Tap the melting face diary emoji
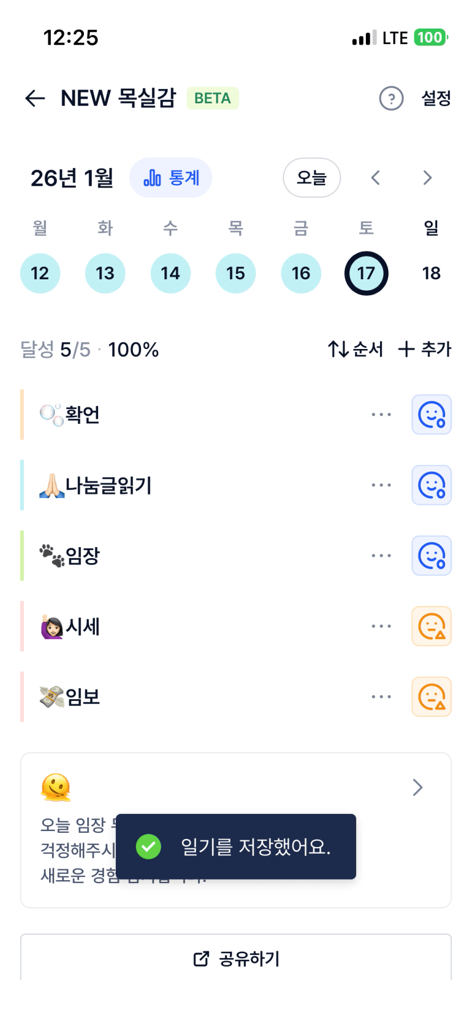472x1023 pixels. pyautogui.click(x=56, y=788)
